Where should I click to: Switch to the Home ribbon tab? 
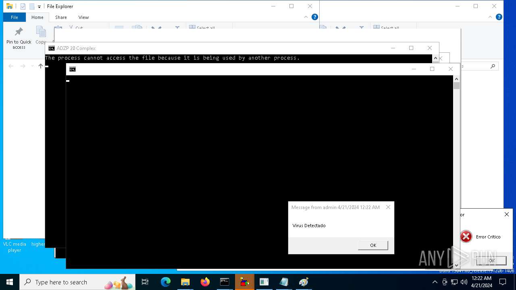(37, 17)
